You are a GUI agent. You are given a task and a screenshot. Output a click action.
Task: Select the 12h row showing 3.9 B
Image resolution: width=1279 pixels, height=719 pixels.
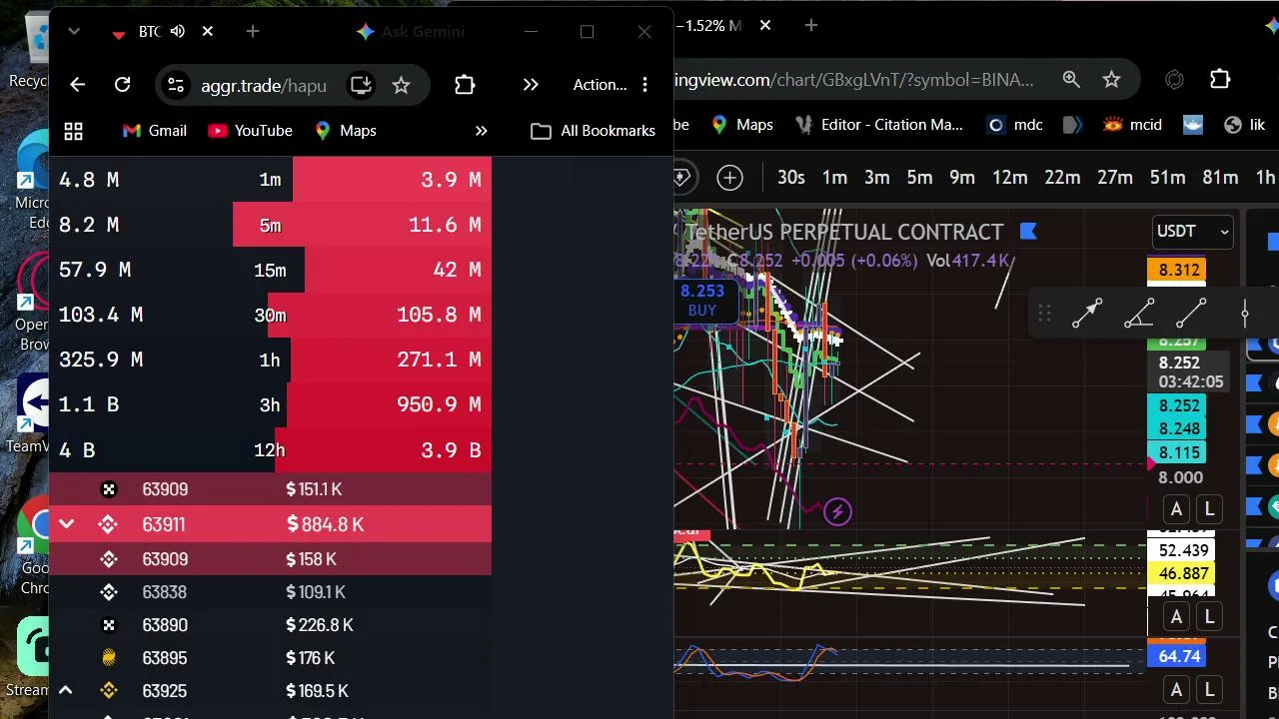coord(270,450)
